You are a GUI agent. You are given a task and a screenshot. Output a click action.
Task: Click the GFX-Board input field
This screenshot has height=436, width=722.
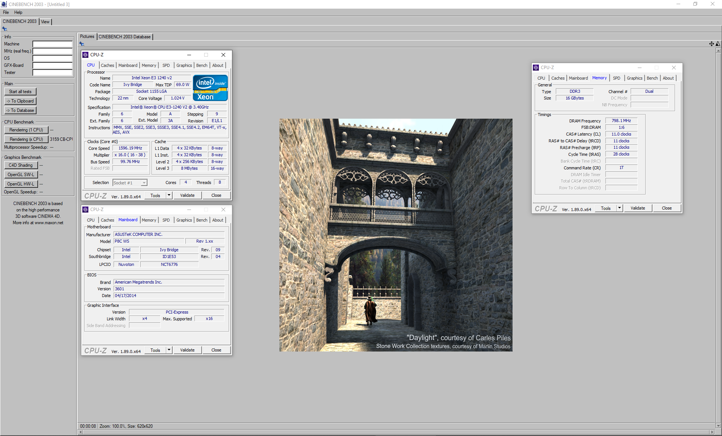pos(52,65)
